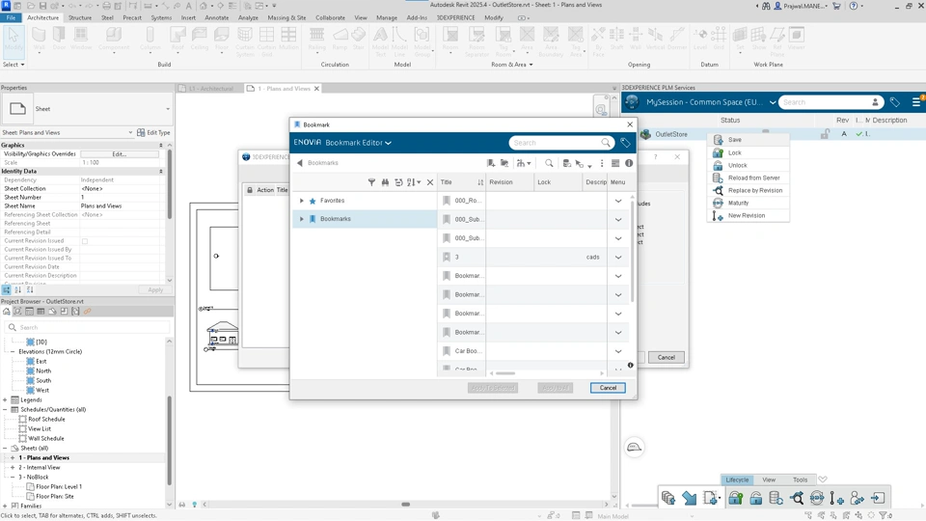Click the shopping cart icon in title bar
The height and width of the screenshot is (521, 926).
836,6
